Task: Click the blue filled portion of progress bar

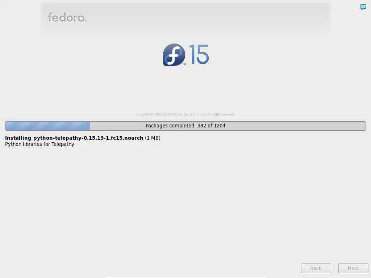Action: (x=47, y=126)
